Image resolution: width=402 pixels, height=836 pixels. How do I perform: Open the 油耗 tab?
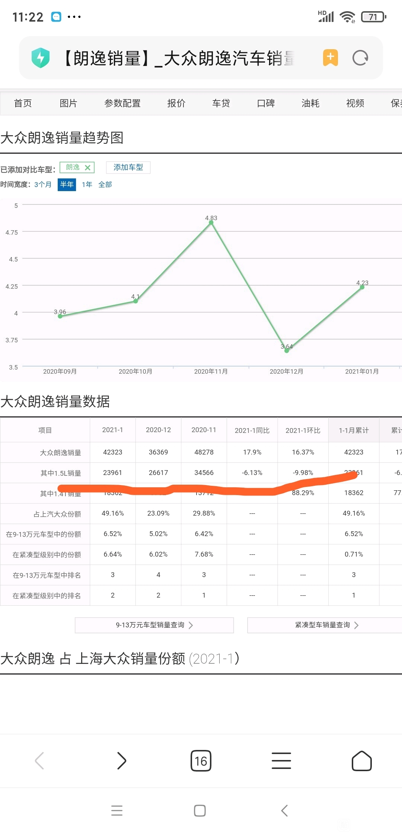(x=310, y=103)
